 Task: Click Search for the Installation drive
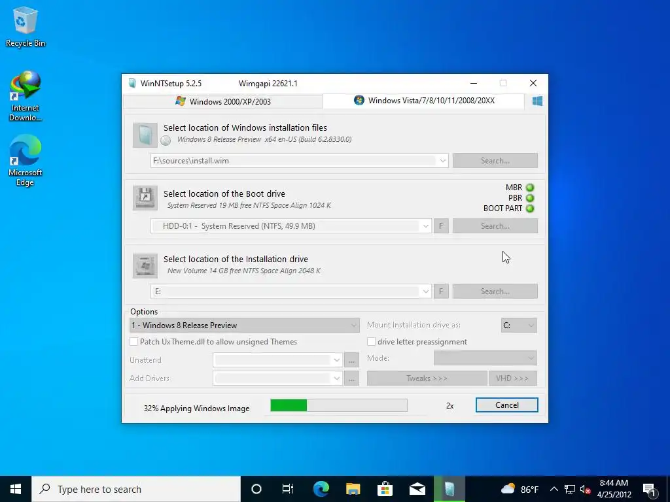click(x=495, y=292)
